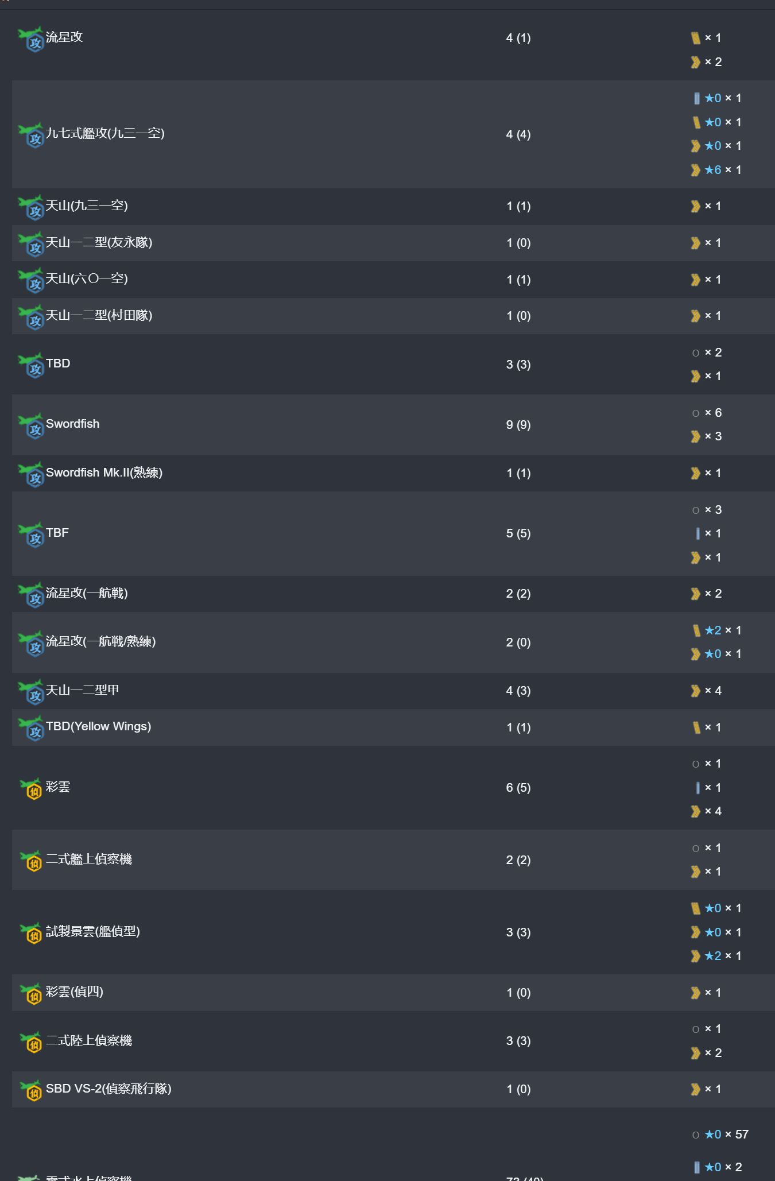Click the recon icon beside SBD VS-2(偵察飛行隊)
This screenshot has height=1181, width=775.
click(31, 1090)
